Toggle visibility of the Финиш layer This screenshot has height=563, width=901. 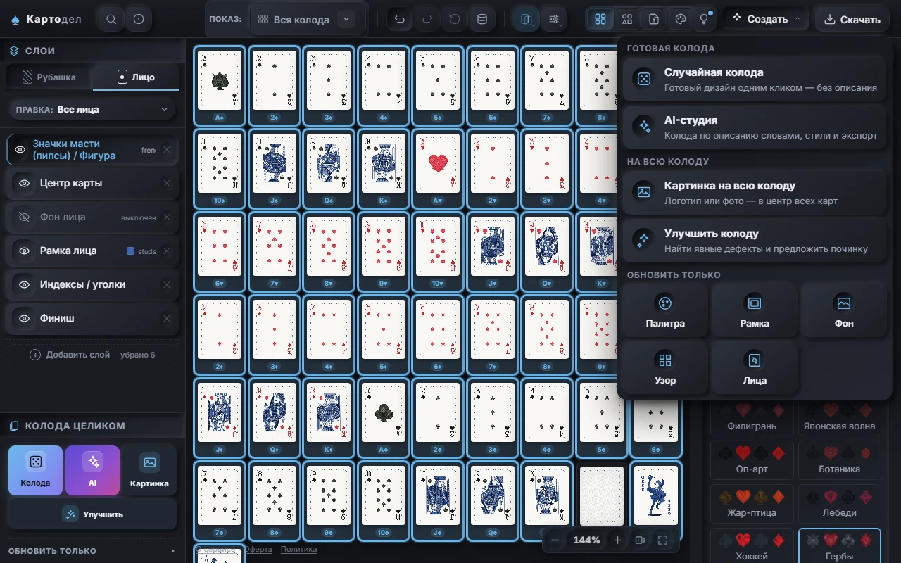click(24, 318)
